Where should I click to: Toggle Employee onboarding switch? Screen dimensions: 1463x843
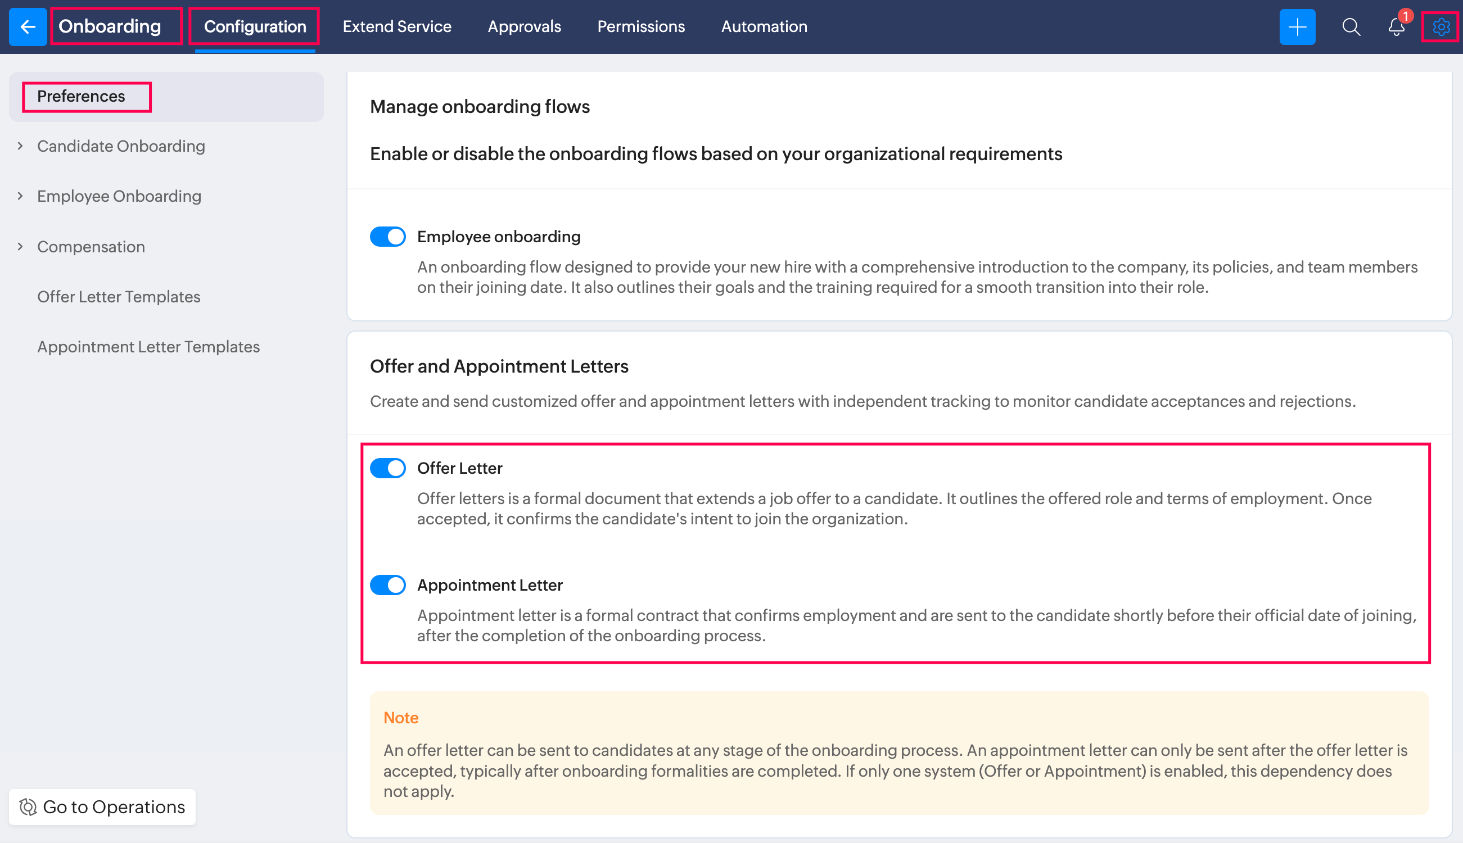387,237
